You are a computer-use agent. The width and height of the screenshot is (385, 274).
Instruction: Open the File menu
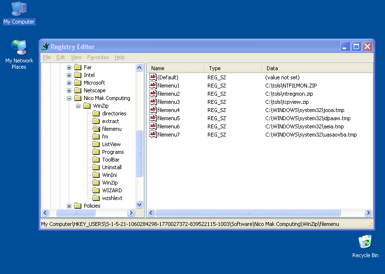tap(47, 57)
